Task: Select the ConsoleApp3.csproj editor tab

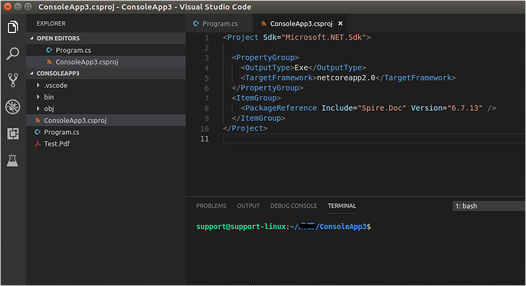Action: [x=301, y=24]
